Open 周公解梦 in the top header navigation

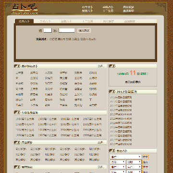pos(128,7)
